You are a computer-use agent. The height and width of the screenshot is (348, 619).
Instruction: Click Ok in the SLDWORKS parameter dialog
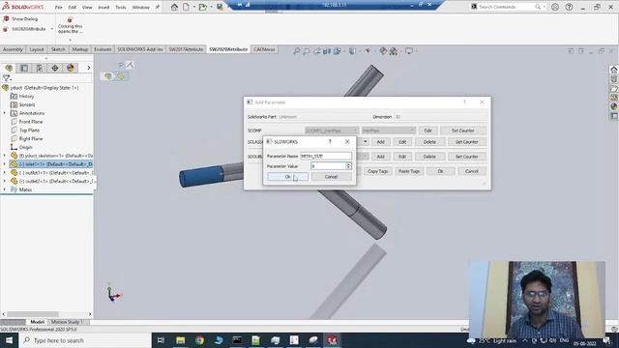(x=287, y=177)
